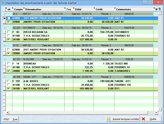The width and height of the screenshot is (164, 124).
Task: Check T.V.A. DEDUCTIBLES row FOURNIS 83
Action: pos(9,36)
